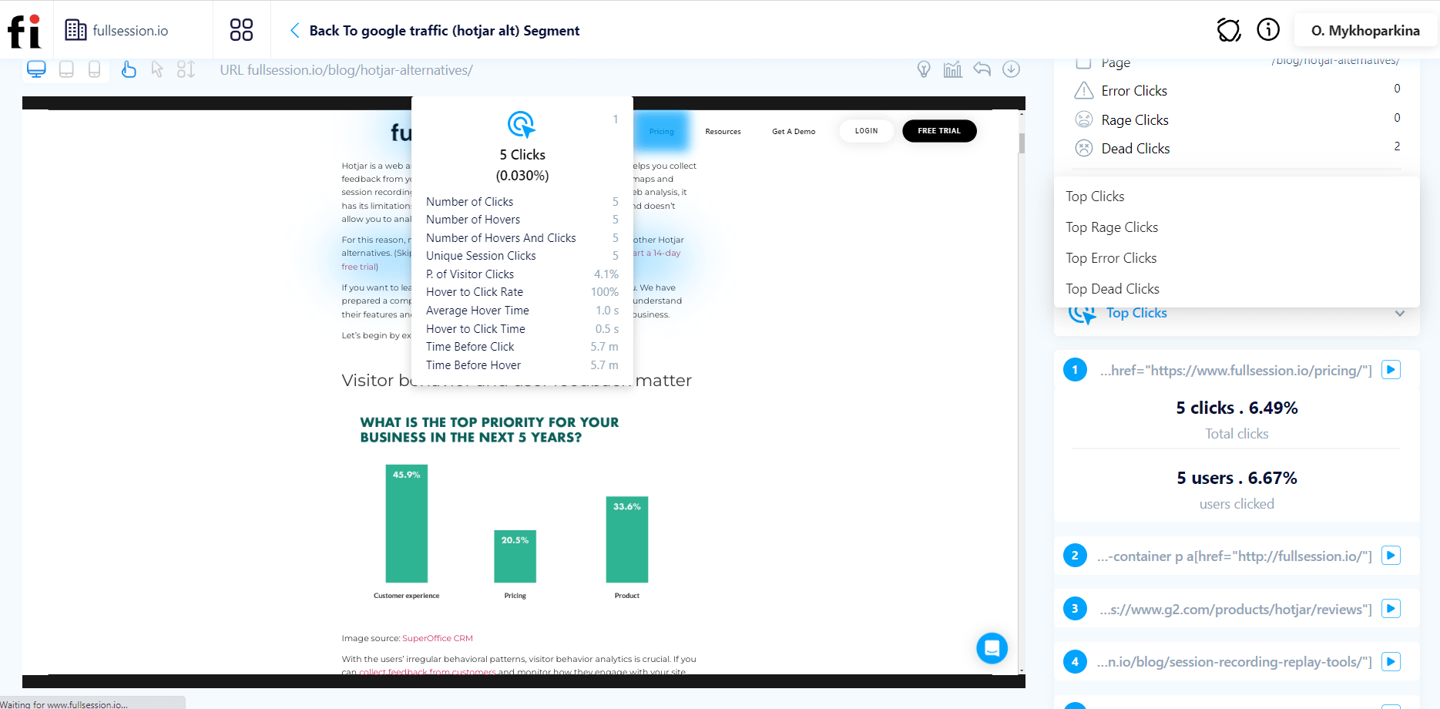Open the O. Mykhoparkina account menu
The width and height of the screenshot is (1440, 709).
(1365, 31)
